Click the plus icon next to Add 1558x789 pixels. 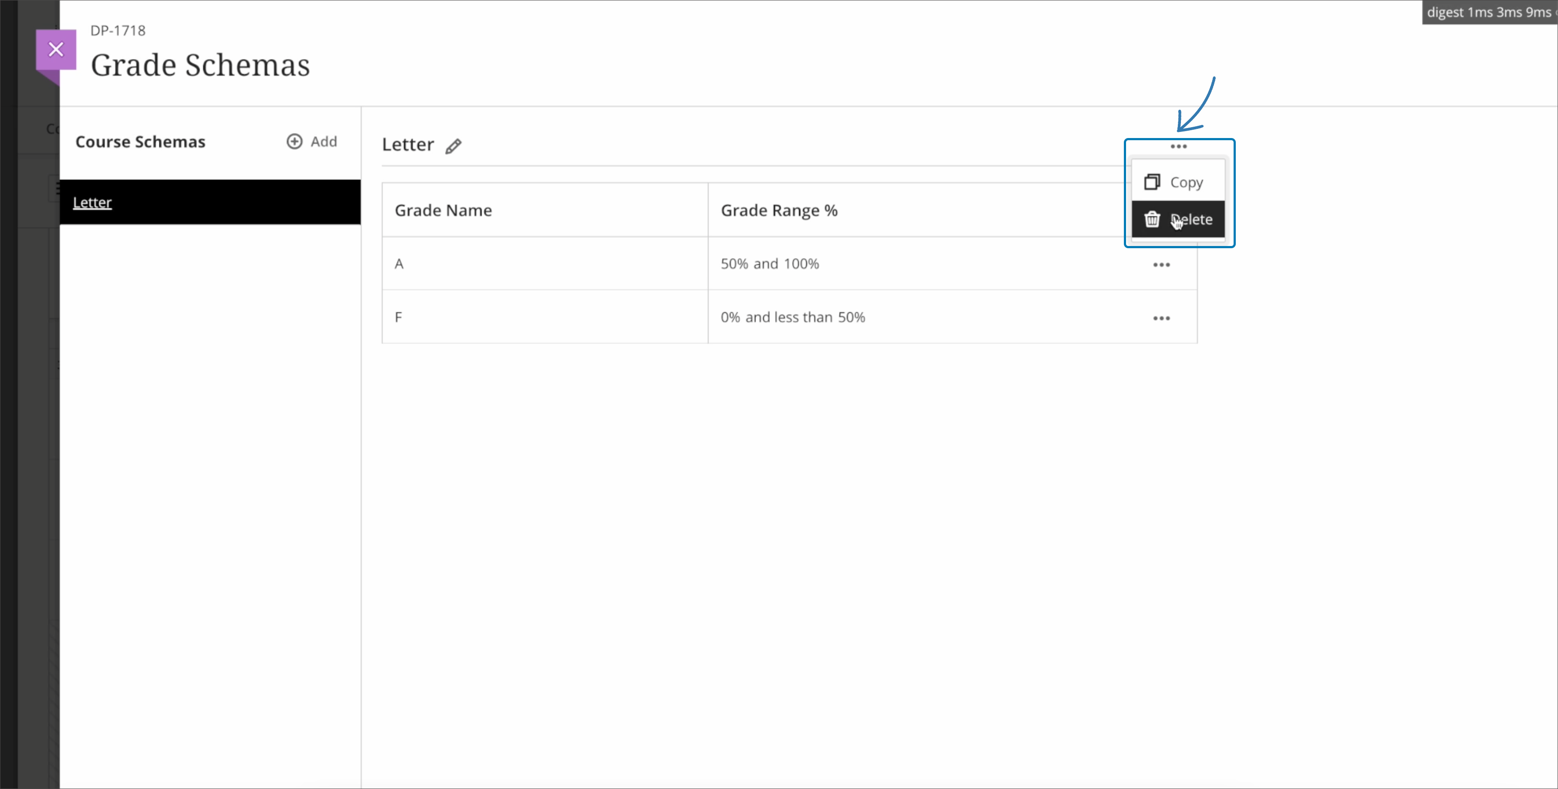pyautogui.click(x=294, y=141)
